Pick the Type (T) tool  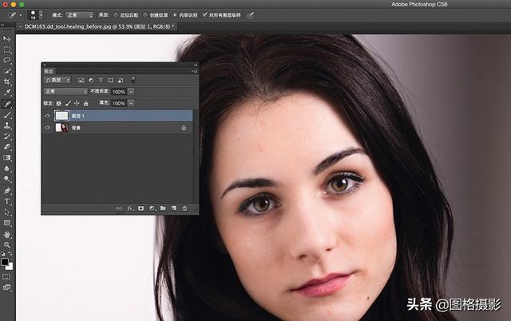pyautogui.click(x=7, y=202)
